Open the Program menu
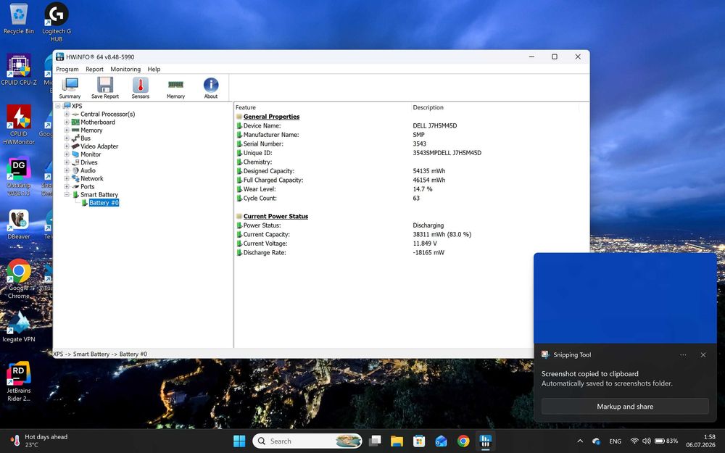Screen dimensions: 725x453 (x=67, y=69)
